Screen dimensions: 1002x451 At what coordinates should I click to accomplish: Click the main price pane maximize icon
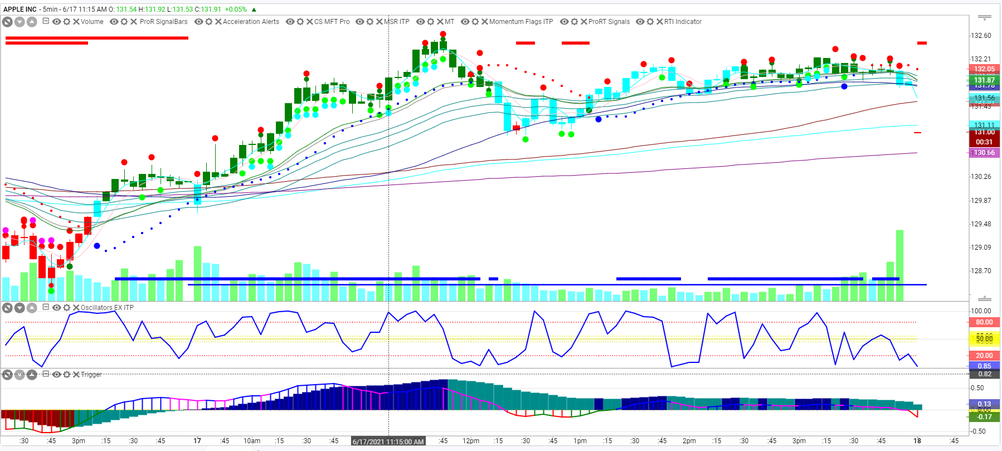click(x=7, y=22)
